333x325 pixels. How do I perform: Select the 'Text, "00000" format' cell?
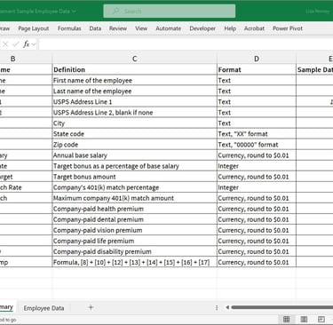tap(257, 145)
